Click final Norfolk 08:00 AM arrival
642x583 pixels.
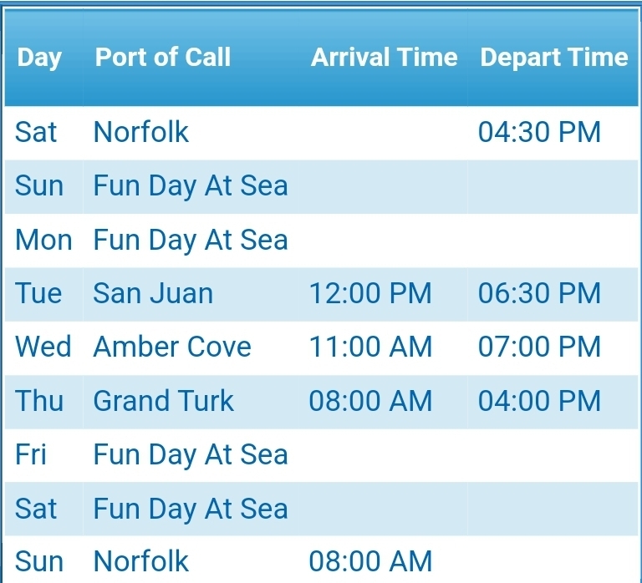(370, 561)
